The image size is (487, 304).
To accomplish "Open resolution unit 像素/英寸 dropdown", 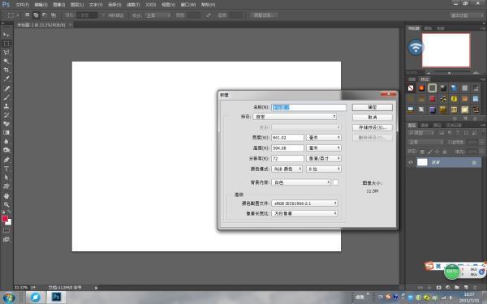I will coord(324,159).
